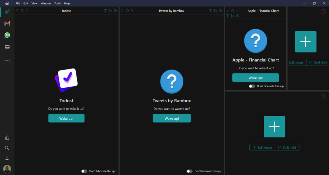Open the View menu
This screenshot has height=175, width=329.
coord(34,3)
